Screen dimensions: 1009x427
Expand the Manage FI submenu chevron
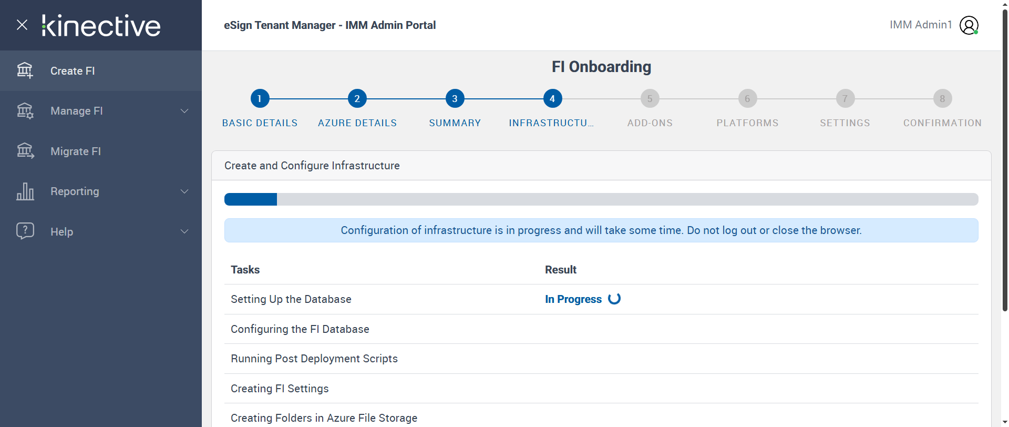pyautogui.click(x=184, y=111)
